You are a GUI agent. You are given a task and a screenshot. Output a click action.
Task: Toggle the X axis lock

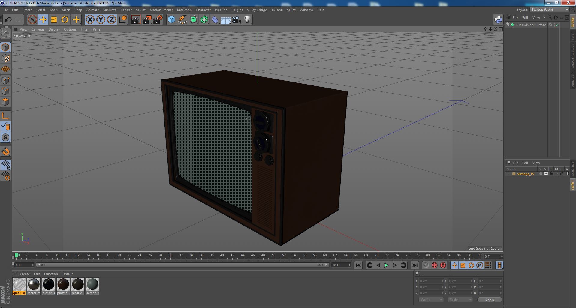(90, 20)
